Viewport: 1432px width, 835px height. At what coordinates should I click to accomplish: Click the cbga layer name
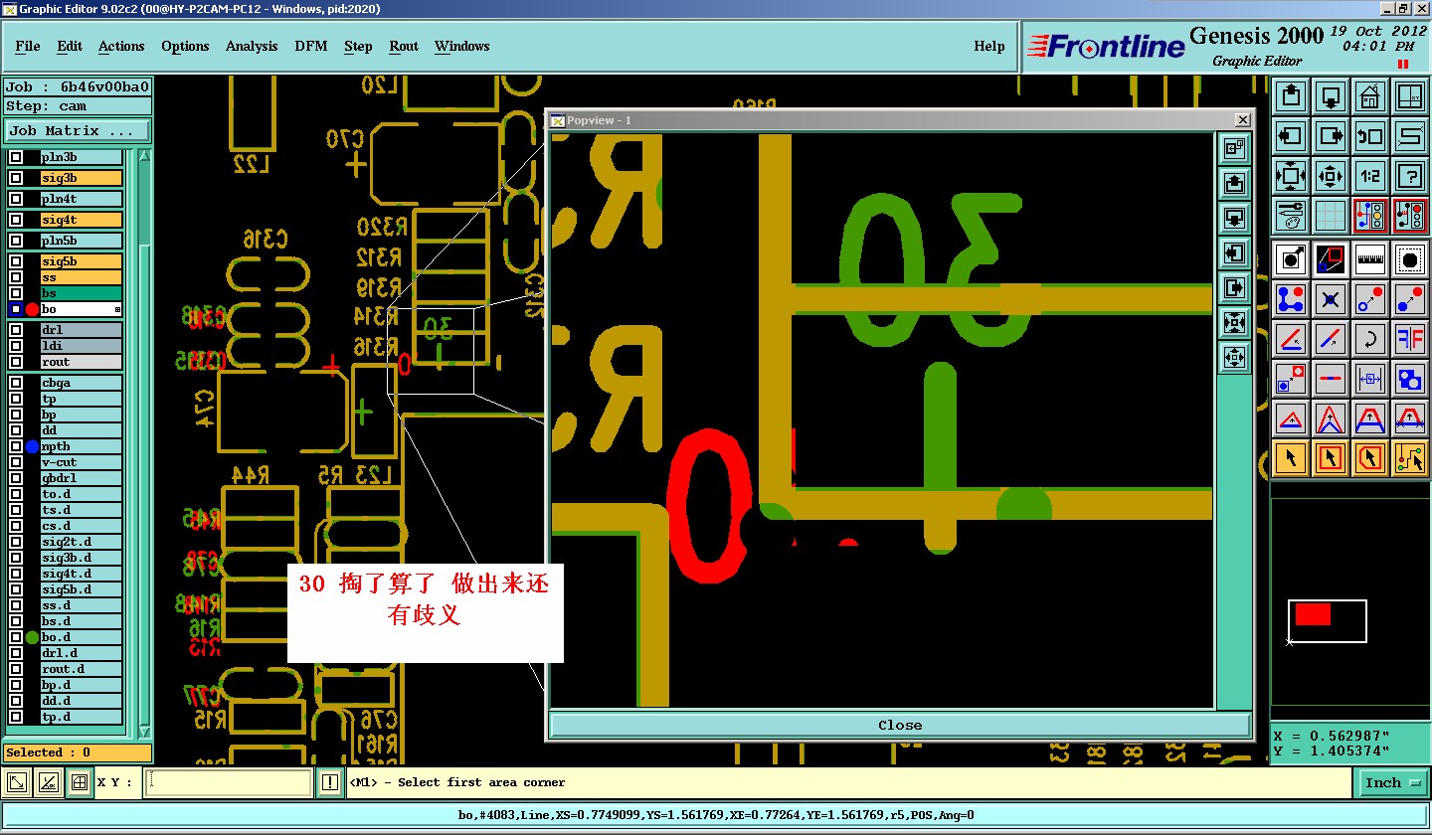(x=82, y=383)
